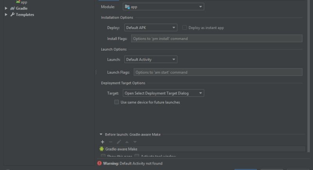Add a before-launch task with plus icon
Image resolution: width=313 pixels, height=170 pixels.
[x=103, y=142]
